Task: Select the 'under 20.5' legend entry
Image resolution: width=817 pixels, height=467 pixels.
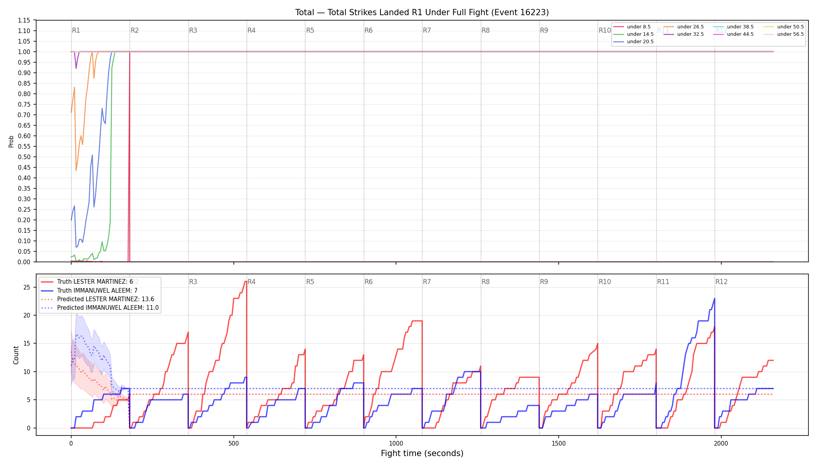Action: tap(633, 42)
